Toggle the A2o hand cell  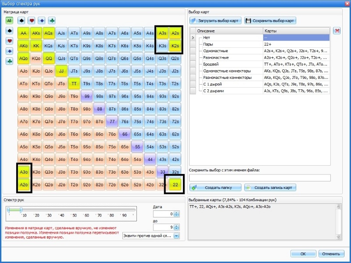point(24,185)
